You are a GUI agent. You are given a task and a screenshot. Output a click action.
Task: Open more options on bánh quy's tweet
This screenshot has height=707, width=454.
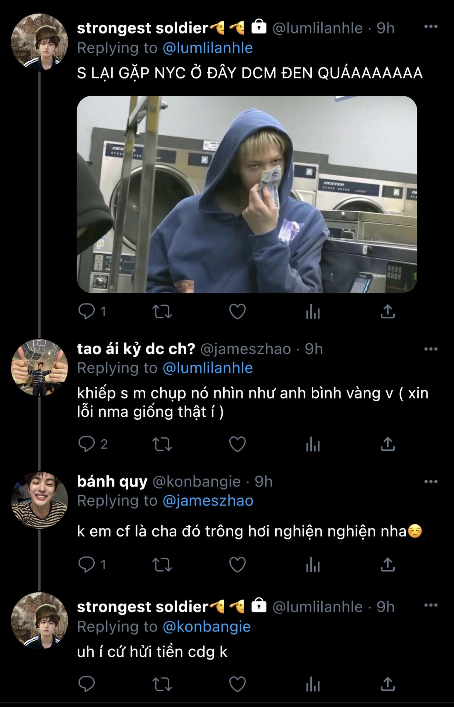pyautogui.click(x=431, y=481)
